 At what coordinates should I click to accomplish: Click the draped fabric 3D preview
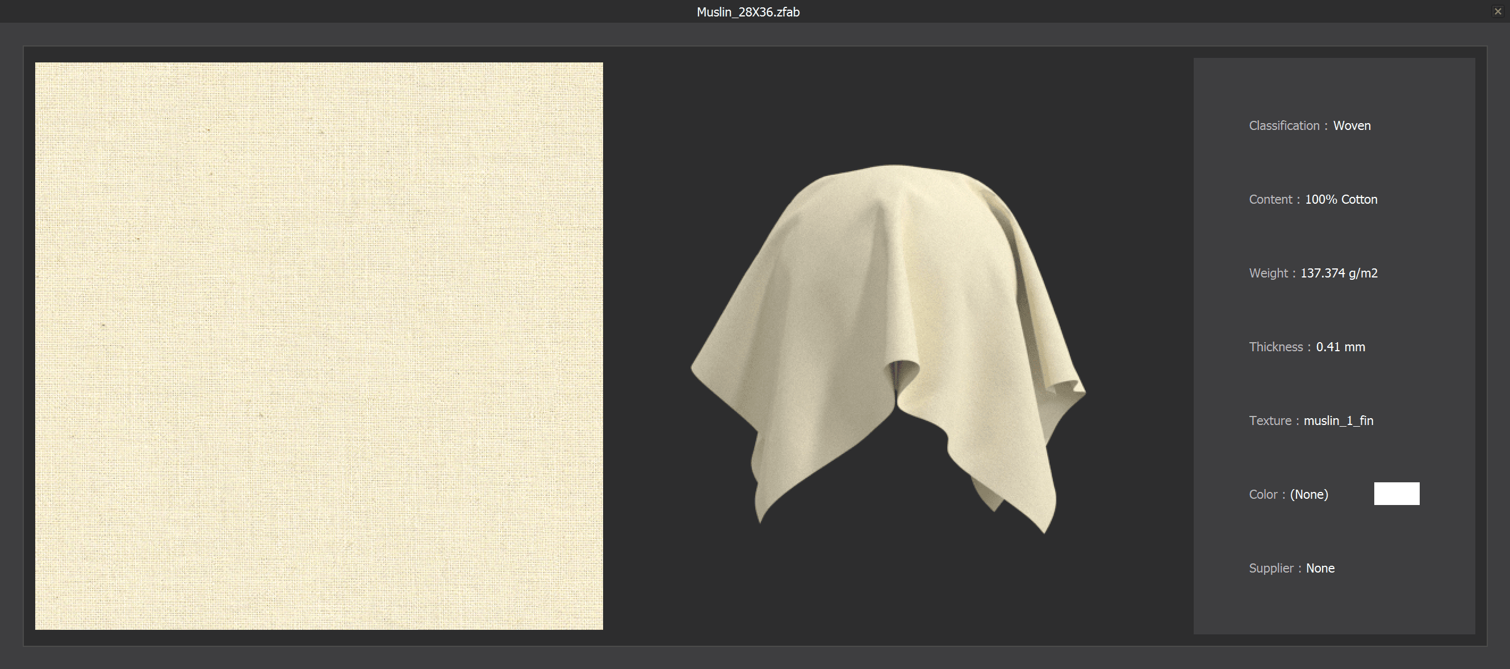point(888,349)
